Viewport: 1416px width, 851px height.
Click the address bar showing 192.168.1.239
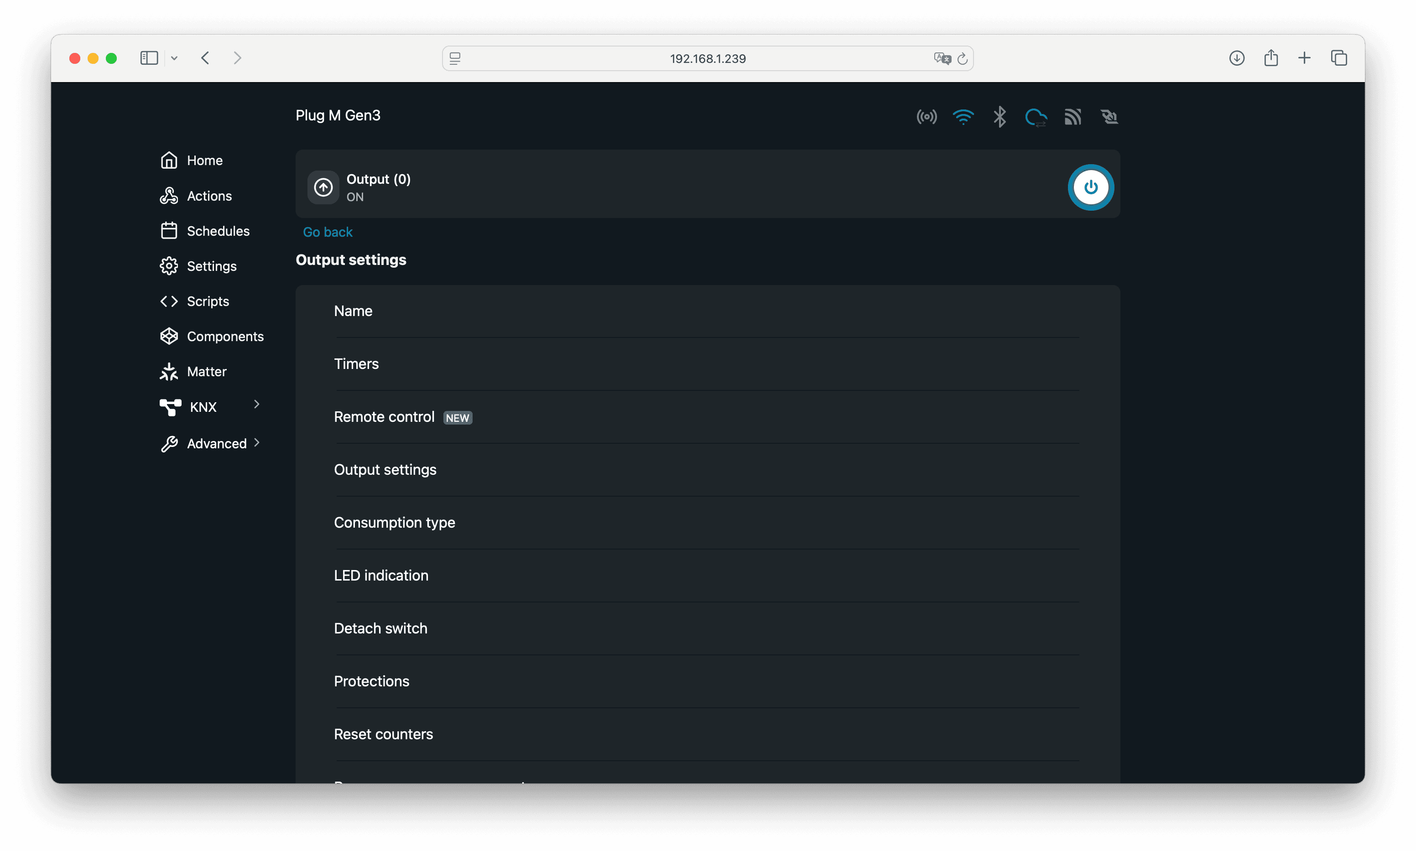[x=707, y=58]
